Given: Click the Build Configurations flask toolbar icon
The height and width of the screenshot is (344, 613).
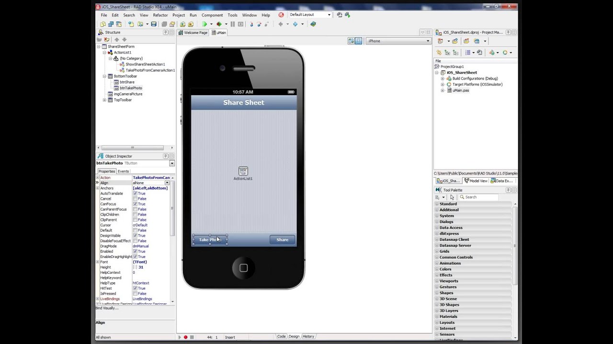Looking at the screenshot, I should 492,53.
